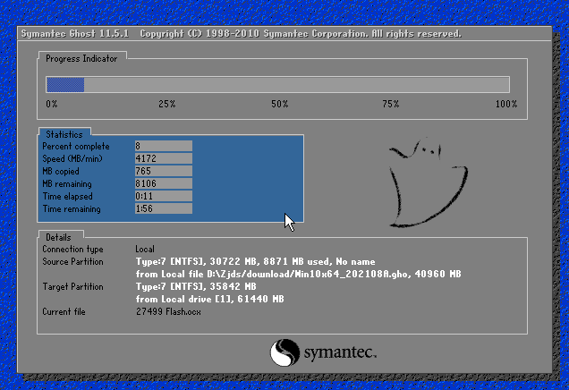The image size is (569, 390).
Task: Click the 75% progress scale mark
Action: (391, 104)
